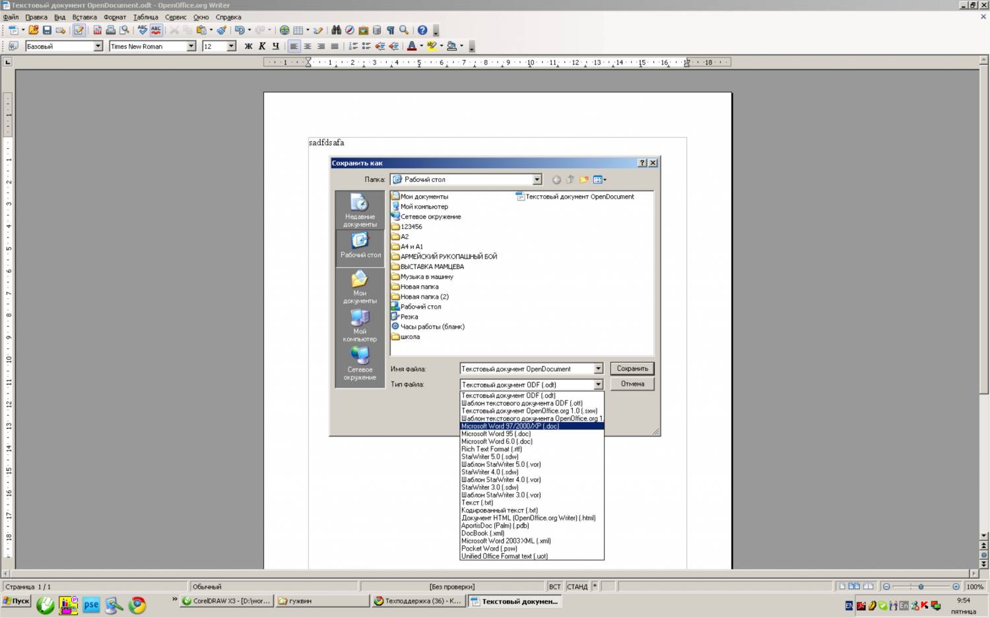This screenshot has width=990, height=618.
Task: Expand the font size 12 dropdown
Action: [231, 46]
